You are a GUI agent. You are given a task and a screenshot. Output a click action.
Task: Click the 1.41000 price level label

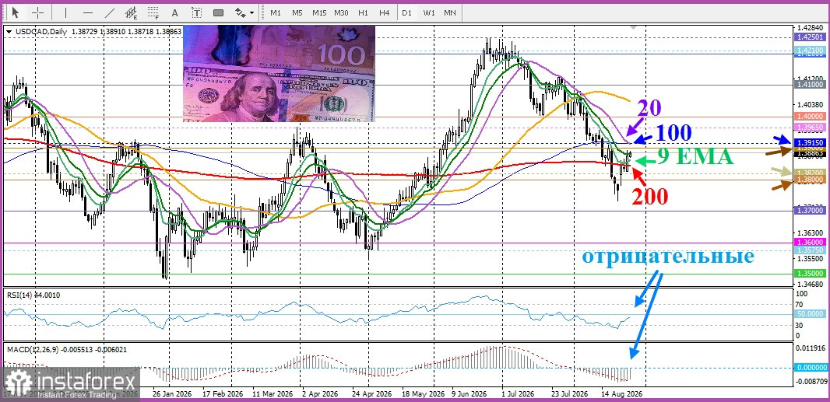click(x=809, y=84)
